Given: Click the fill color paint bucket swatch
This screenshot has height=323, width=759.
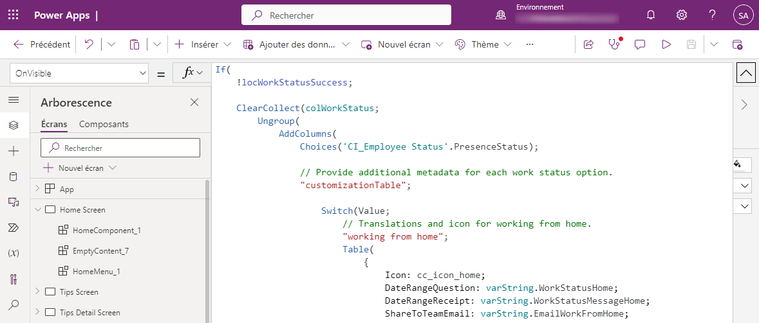Looking at the screenshot, I should pyautogui.click(x=738, y=164).
